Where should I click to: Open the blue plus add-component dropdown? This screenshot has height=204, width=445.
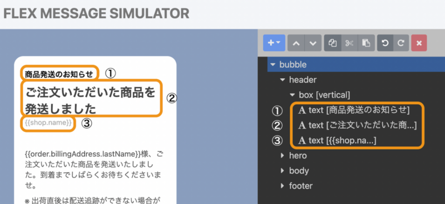pos(274,43)
